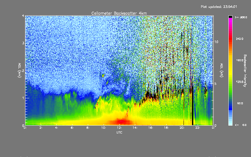The width and height of the screenshot is (251, 157).
Task: Click the 5 kft tick label on right axis
Action: tap(215, 84)
